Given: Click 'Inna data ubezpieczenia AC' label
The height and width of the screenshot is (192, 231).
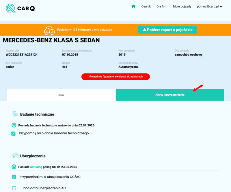Looking at the screenshot, I should point(44,188).
